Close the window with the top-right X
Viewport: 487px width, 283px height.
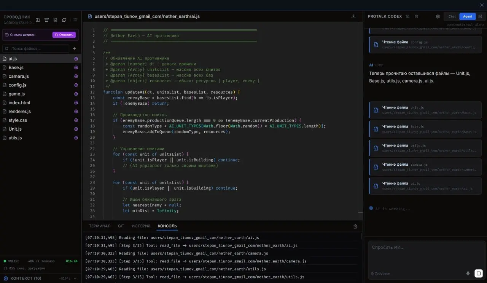click(x=482, y=5)
